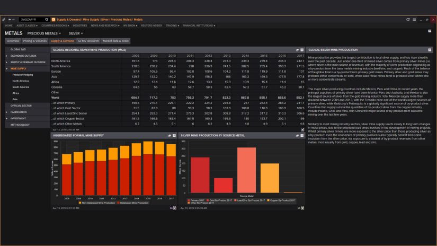
Task: Click the Home menu item
Action: [8, 25]
